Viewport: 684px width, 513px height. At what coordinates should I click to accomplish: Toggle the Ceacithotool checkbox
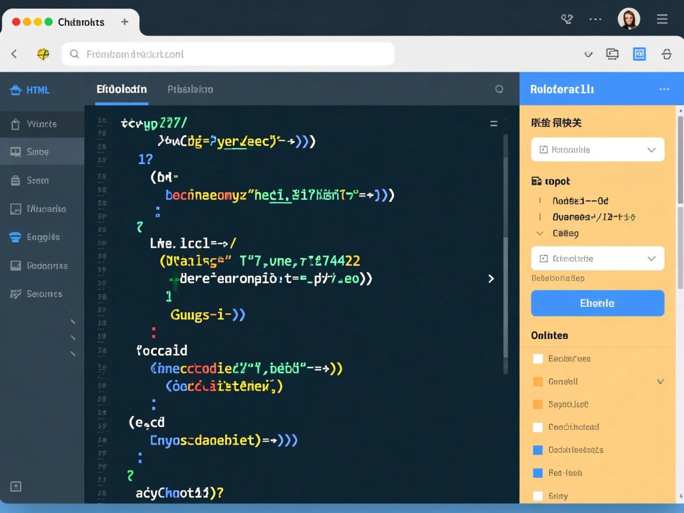tap(538, 427)
